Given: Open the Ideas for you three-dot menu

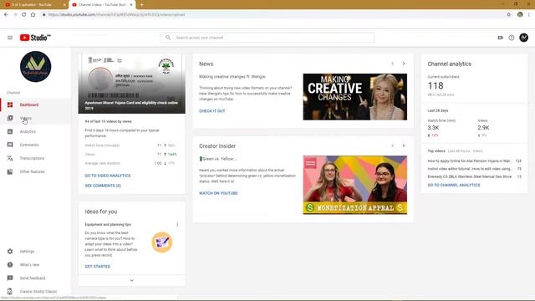Looking at the screenshot, I should [177, 225].
